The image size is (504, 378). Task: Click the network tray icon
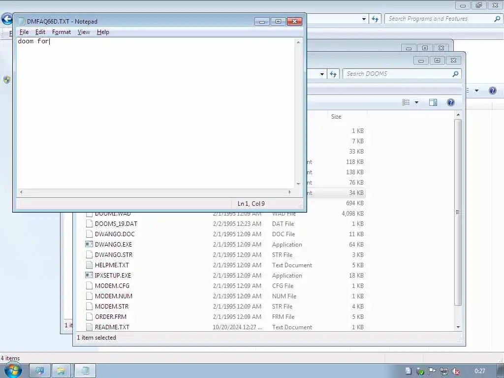coord(444,371)
